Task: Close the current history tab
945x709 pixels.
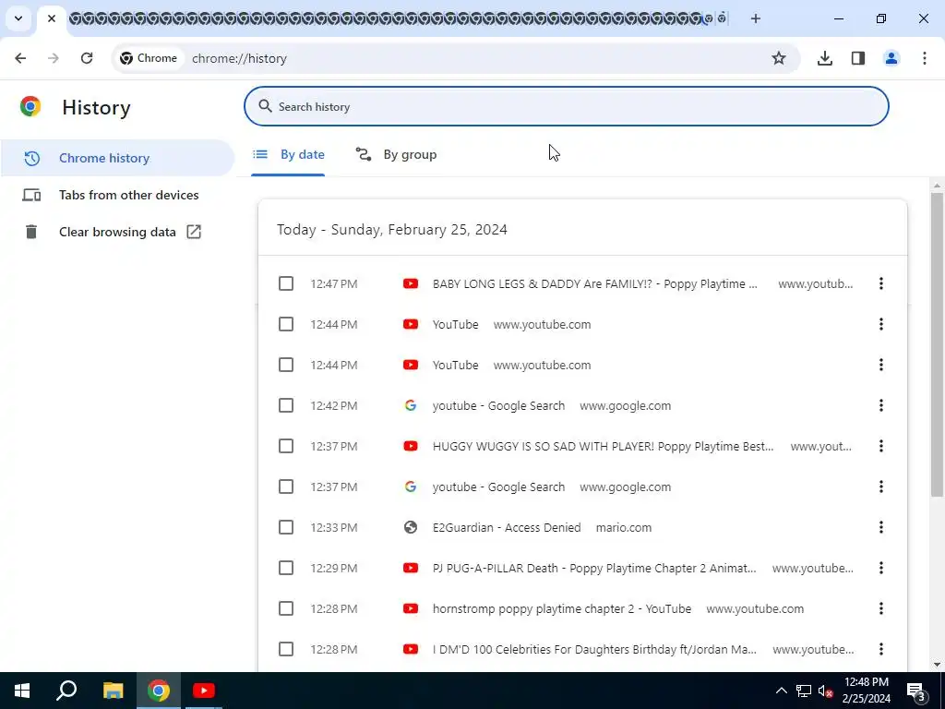Action: tap(52, 18)
